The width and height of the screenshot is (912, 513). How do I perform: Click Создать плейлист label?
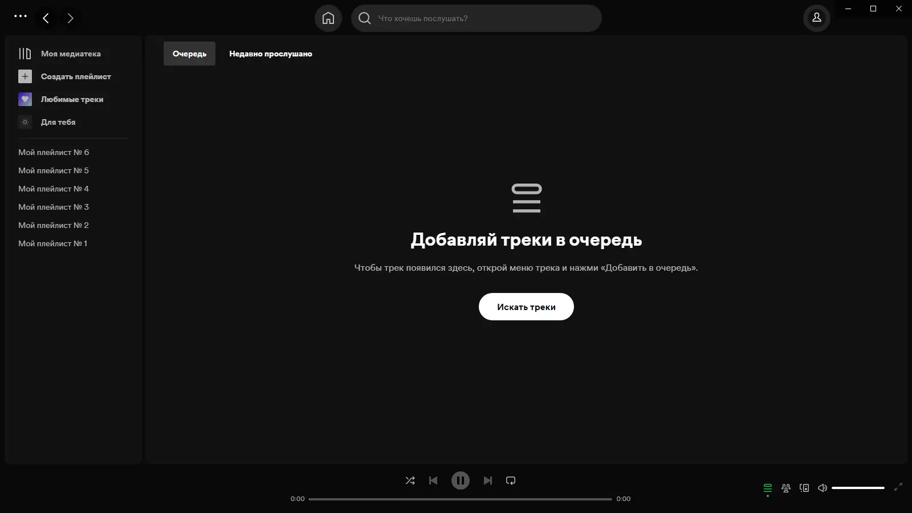click(76, 76)
